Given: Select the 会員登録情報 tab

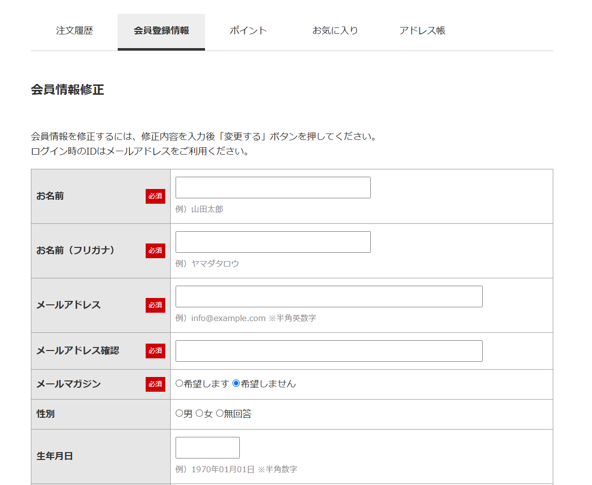Looking at the screenshot, I should coord(161,30).
